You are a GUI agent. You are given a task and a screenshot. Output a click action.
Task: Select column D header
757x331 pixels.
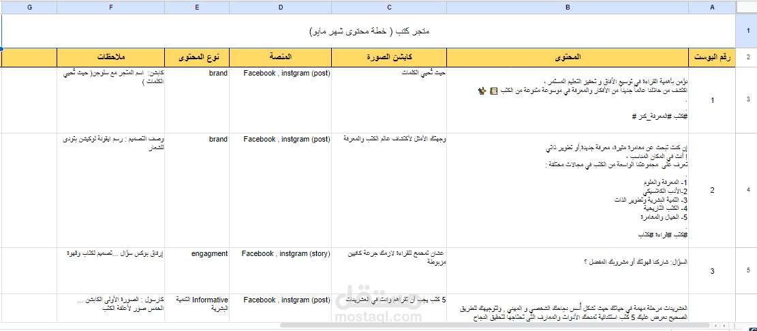(x=281, y=7)
